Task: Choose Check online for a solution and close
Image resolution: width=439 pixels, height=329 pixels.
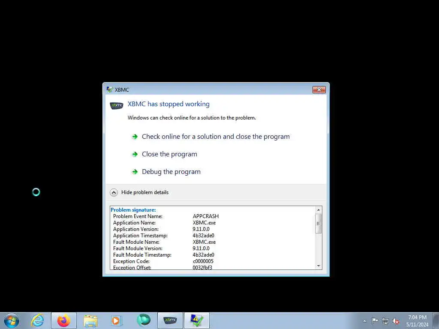Action: pos(216,137)
